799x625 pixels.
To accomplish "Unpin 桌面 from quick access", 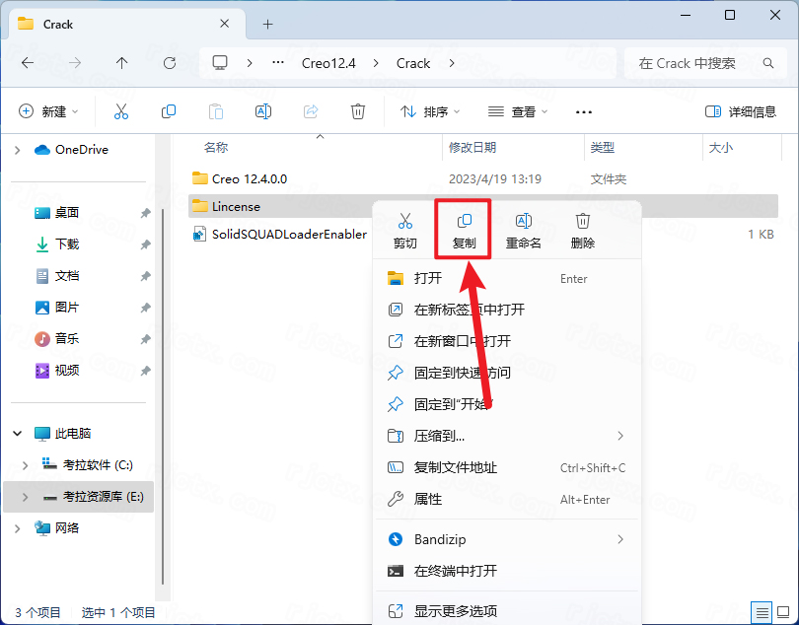I will coord(146,213).
